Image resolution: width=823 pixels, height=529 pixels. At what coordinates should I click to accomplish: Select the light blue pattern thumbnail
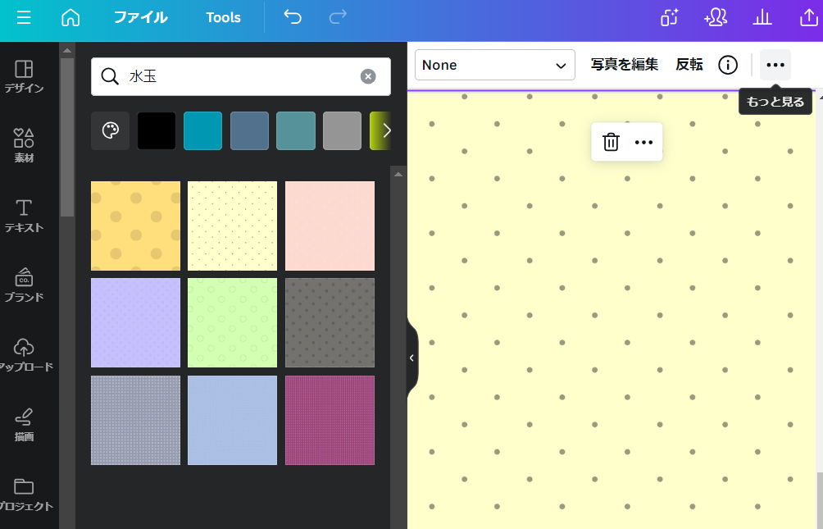coord(233,420)
